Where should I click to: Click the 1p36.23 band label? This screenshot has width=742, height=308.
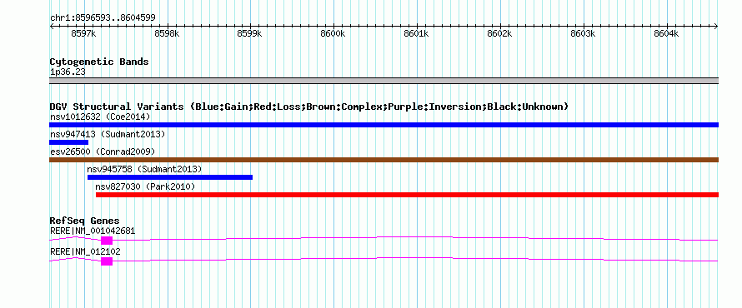[x=68, y=72]
